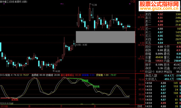The height and width of the screenshot is (108, 181).
Task: Select the SKDJ背离 indicator name label
Action: [x=5, y=75]
